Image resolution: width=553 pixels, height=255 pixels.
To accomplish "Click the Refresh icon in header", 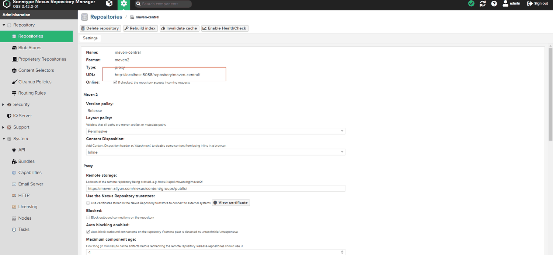I will 483,3.
